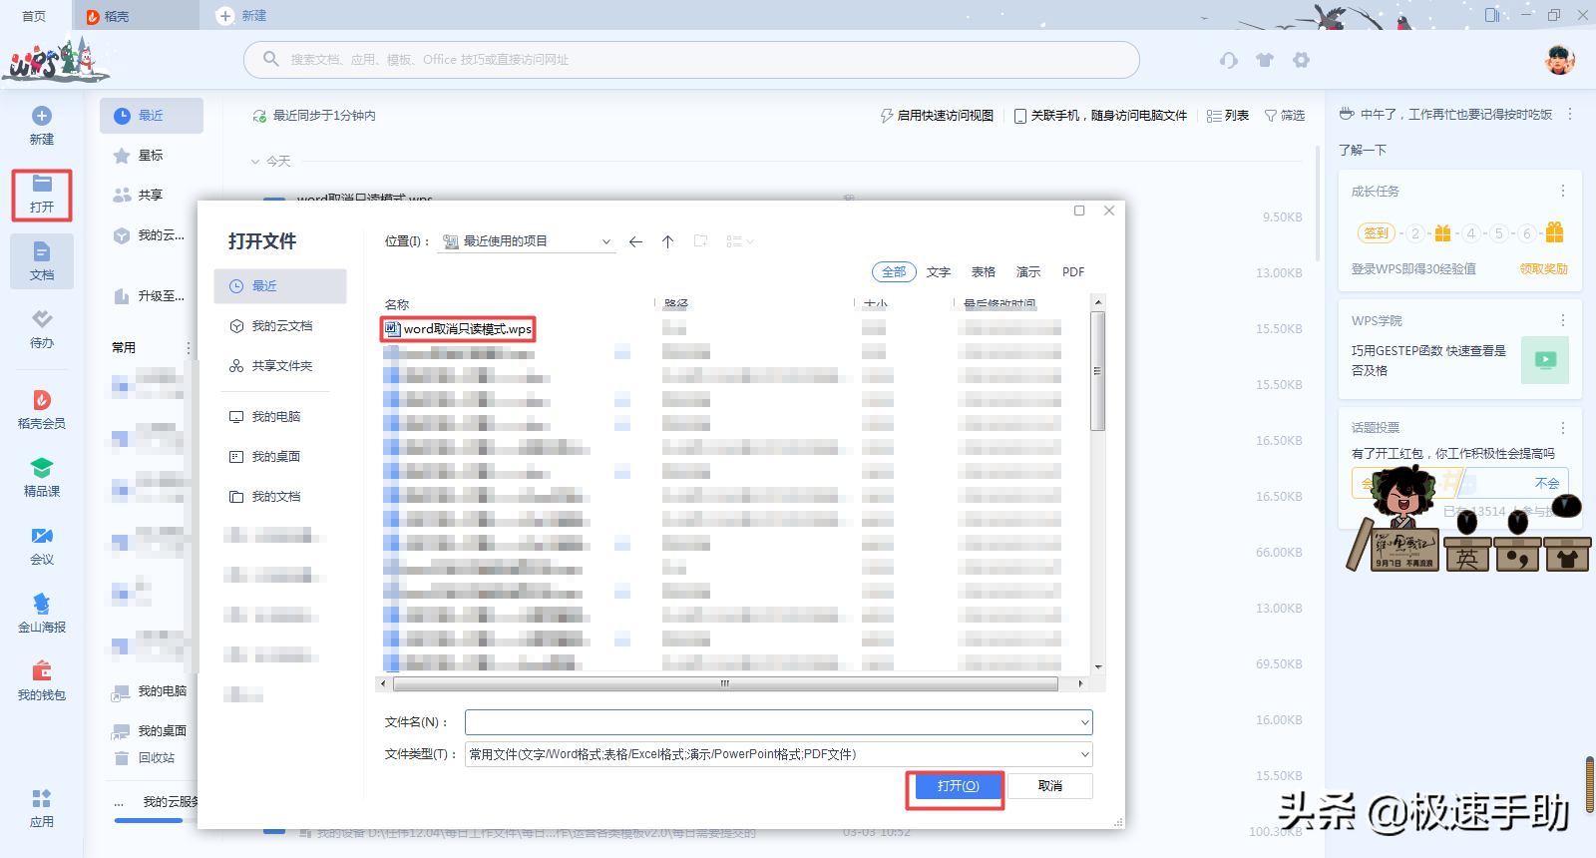Click the 取消 cancel button

pos(1050,786)
